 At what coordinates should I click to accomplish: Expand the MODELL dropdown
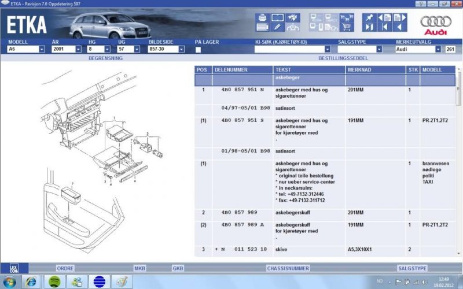(x=42, y=50)
